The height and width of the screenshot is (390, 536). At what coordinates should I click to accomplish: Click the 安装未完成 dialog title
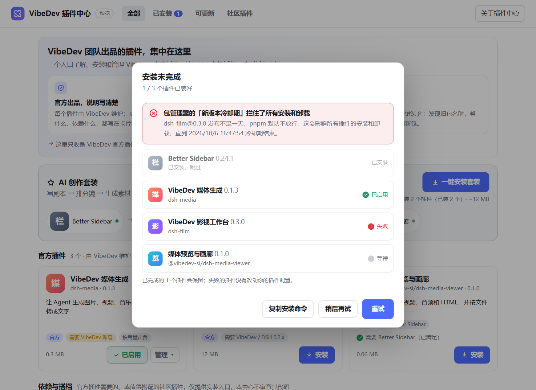(161, 77)
